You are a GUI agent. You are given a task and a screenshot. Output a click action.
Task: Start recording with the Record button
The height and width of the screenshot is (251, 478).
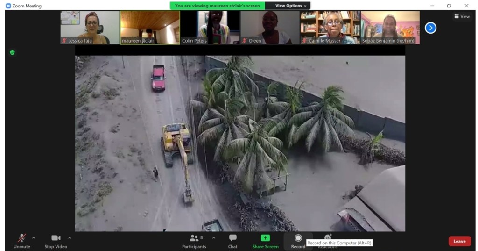tap(298, 239)
